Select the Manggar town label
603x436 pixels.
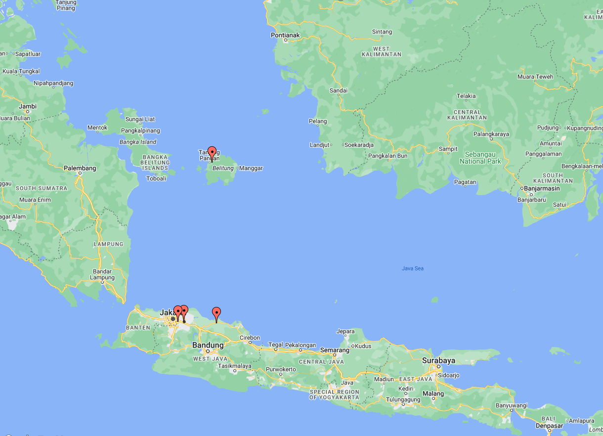click(251, 168)
